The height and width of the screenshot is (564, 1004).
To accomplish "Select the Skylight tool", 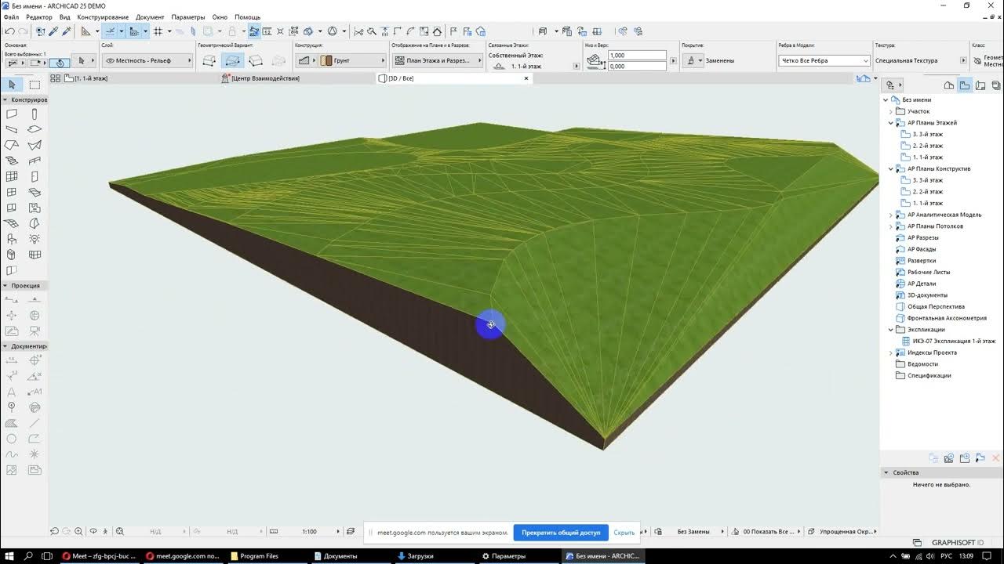I will click(x=35, y=192).
